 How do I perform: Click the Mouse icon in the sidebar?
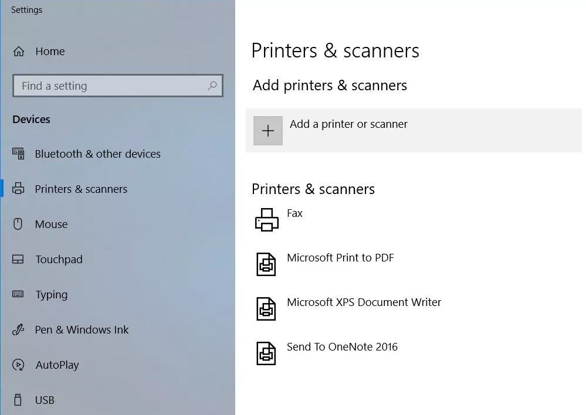[x=18, y=224]
